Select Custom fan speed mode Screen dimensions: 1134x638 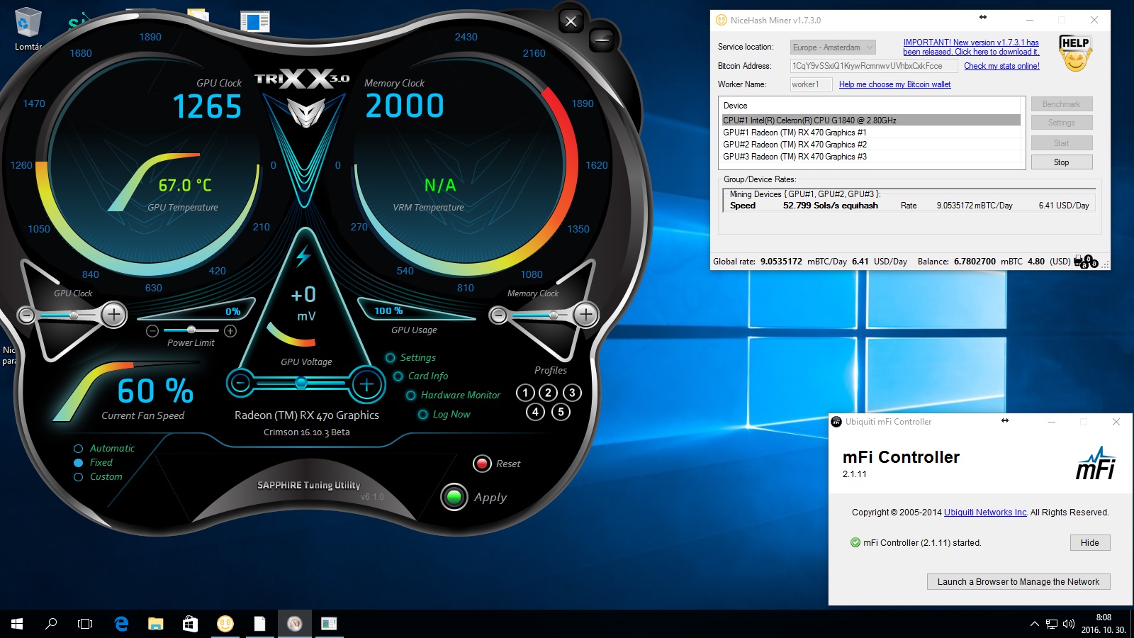point(99,477)
